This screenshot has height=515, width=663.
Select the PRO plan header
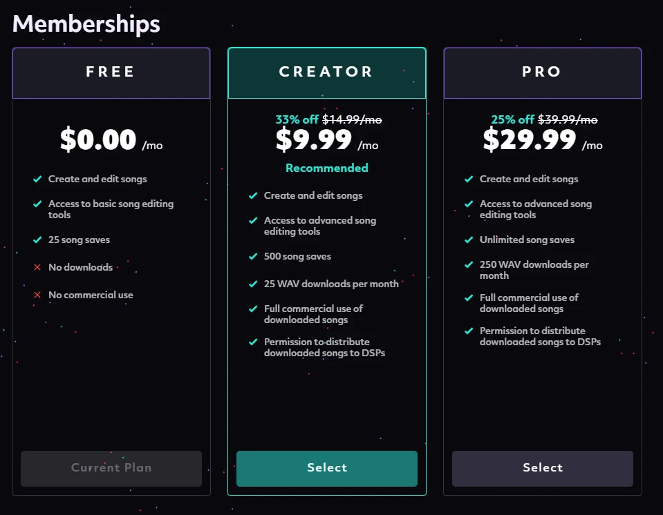point(543,73)
